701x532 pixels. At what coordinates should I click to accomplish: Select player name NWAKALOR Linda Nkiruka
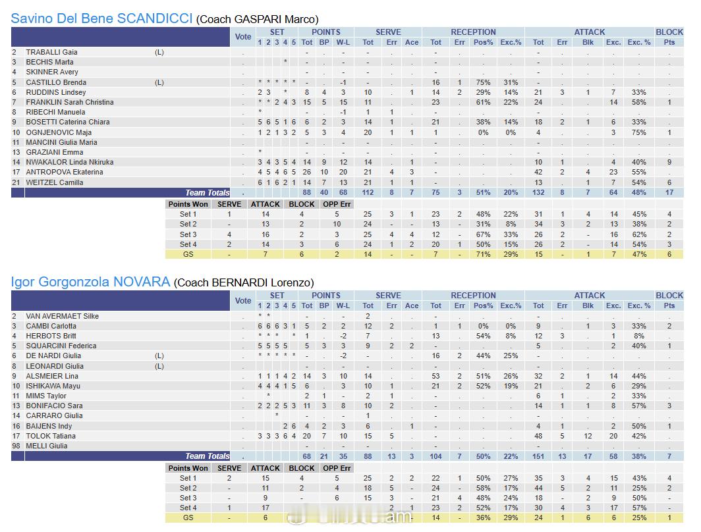click(x=70, y=162)
